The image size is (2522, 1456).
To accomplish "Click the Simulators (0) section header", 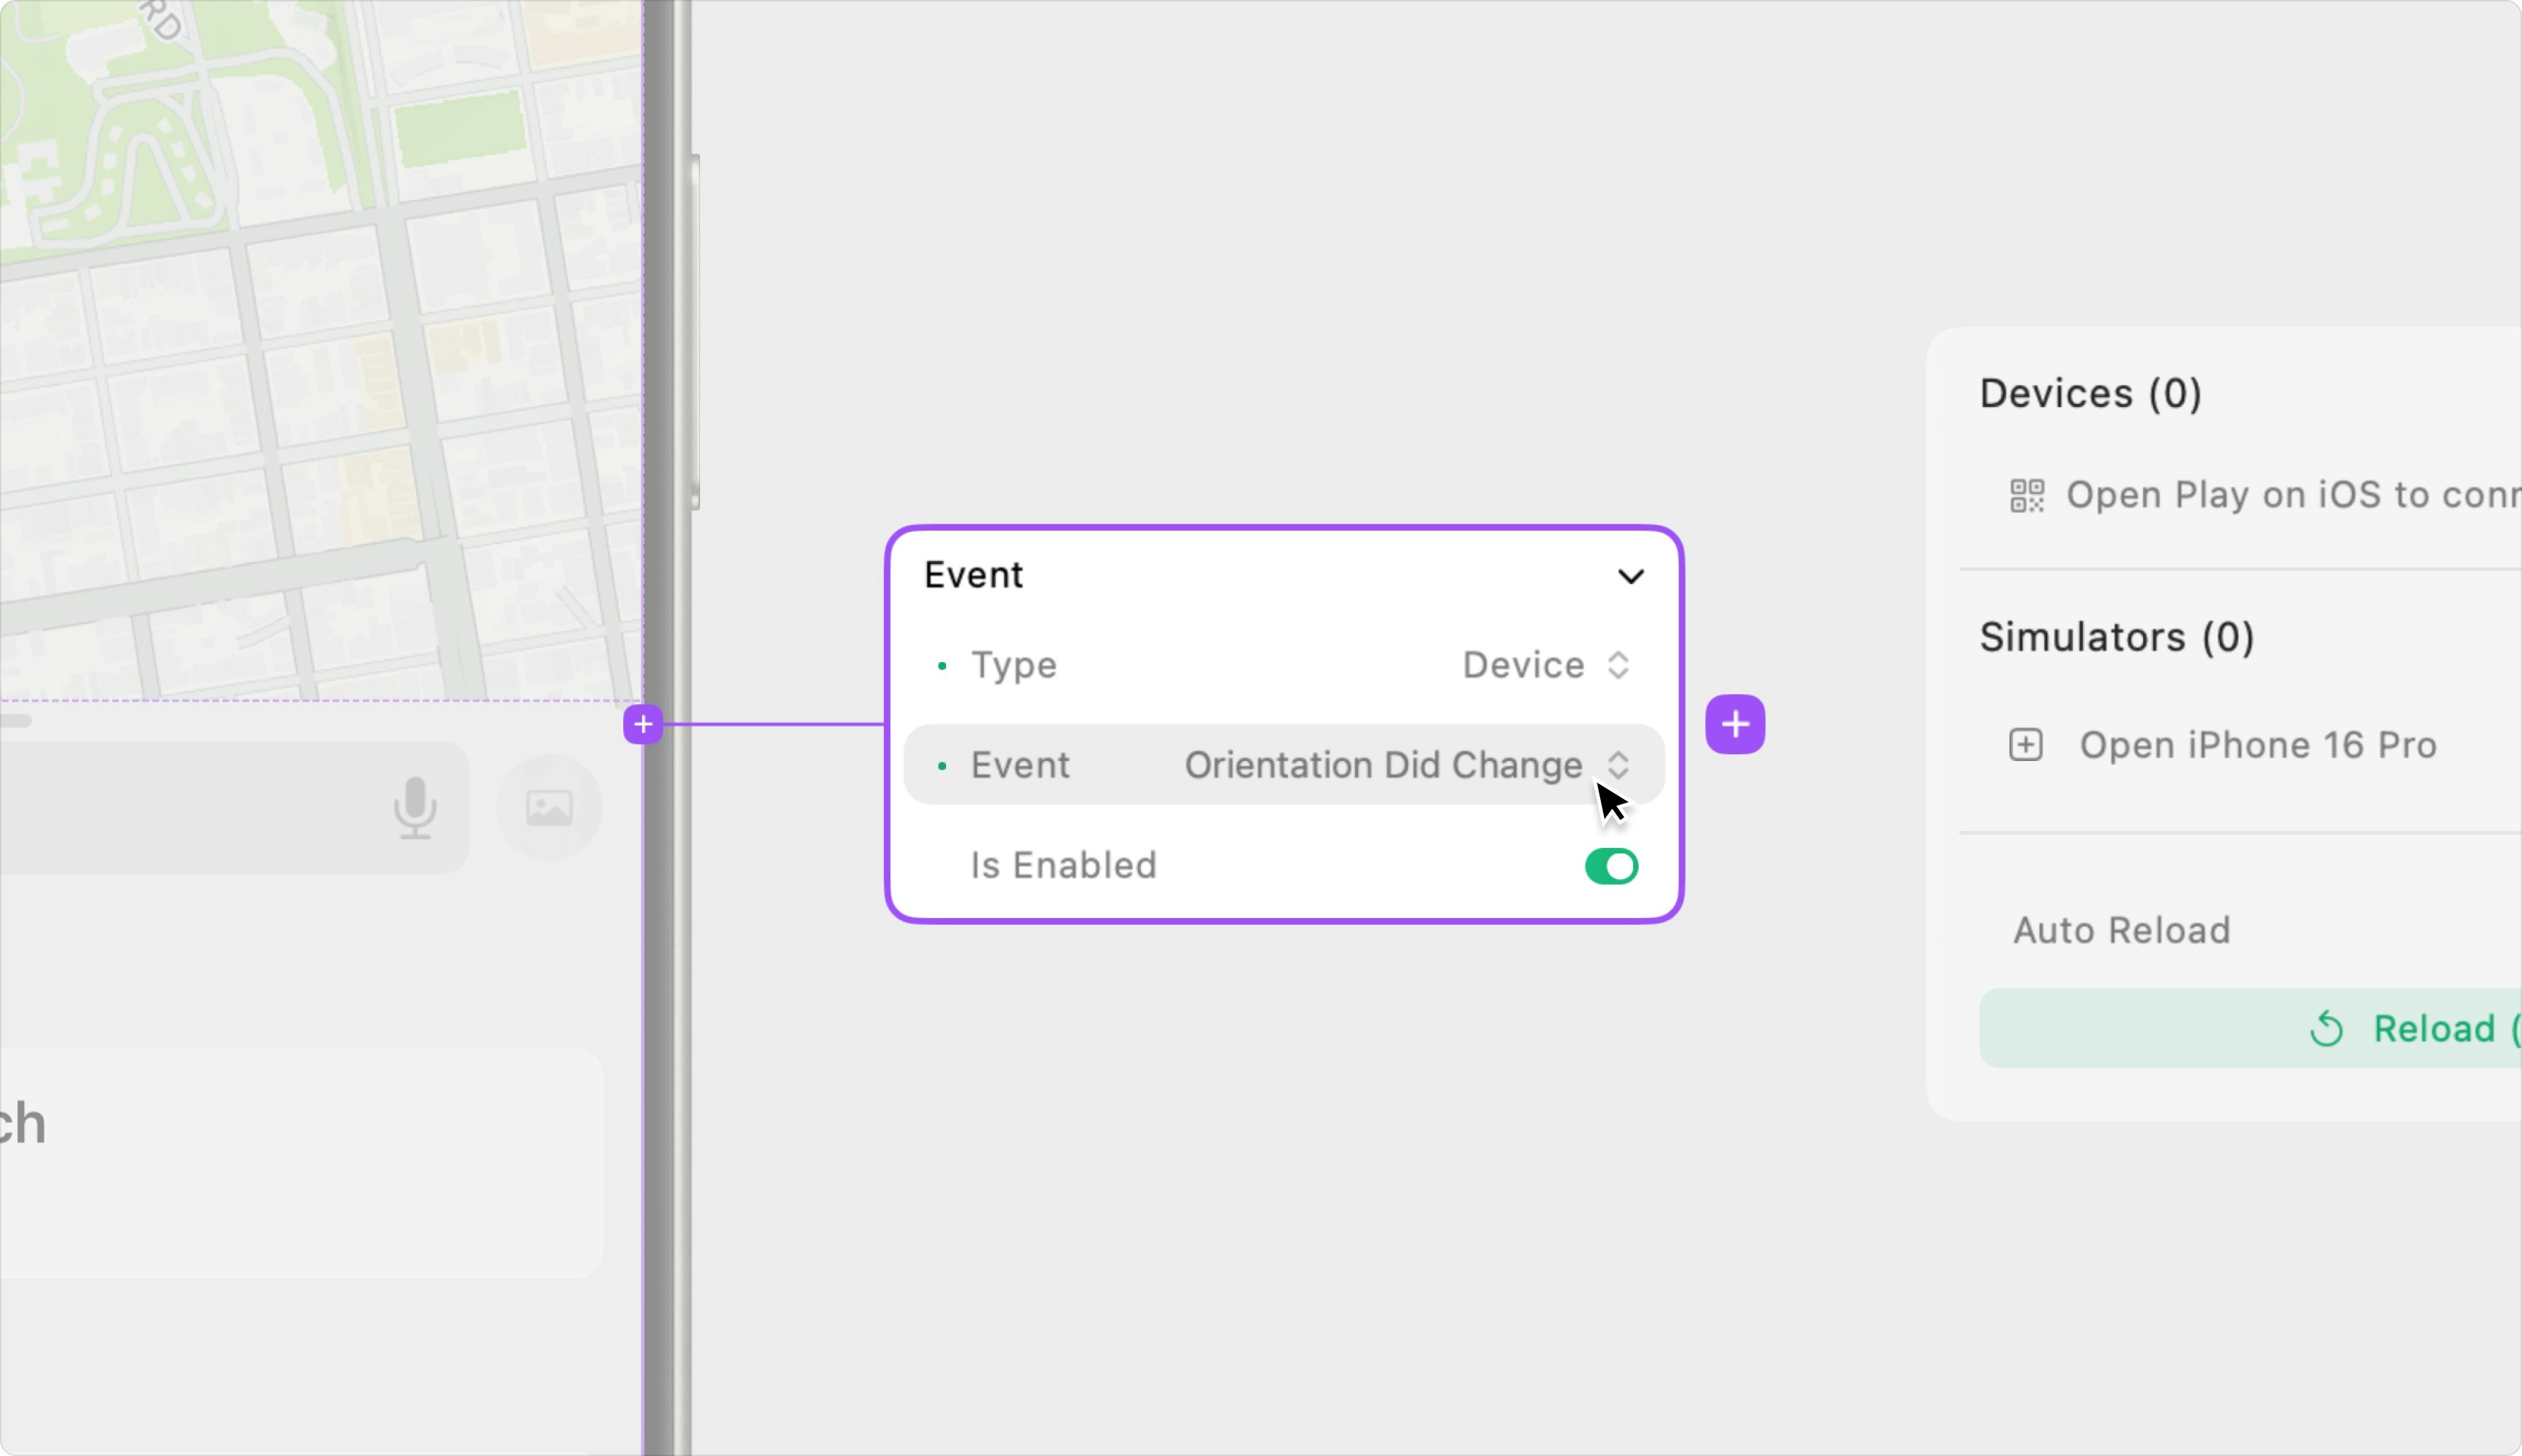I will coord(2116,637).
